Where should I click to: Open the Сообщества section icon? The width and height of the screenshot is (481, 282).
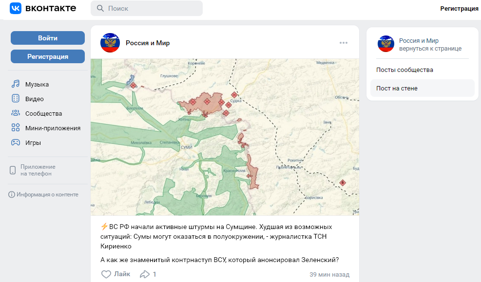[16, 113]
